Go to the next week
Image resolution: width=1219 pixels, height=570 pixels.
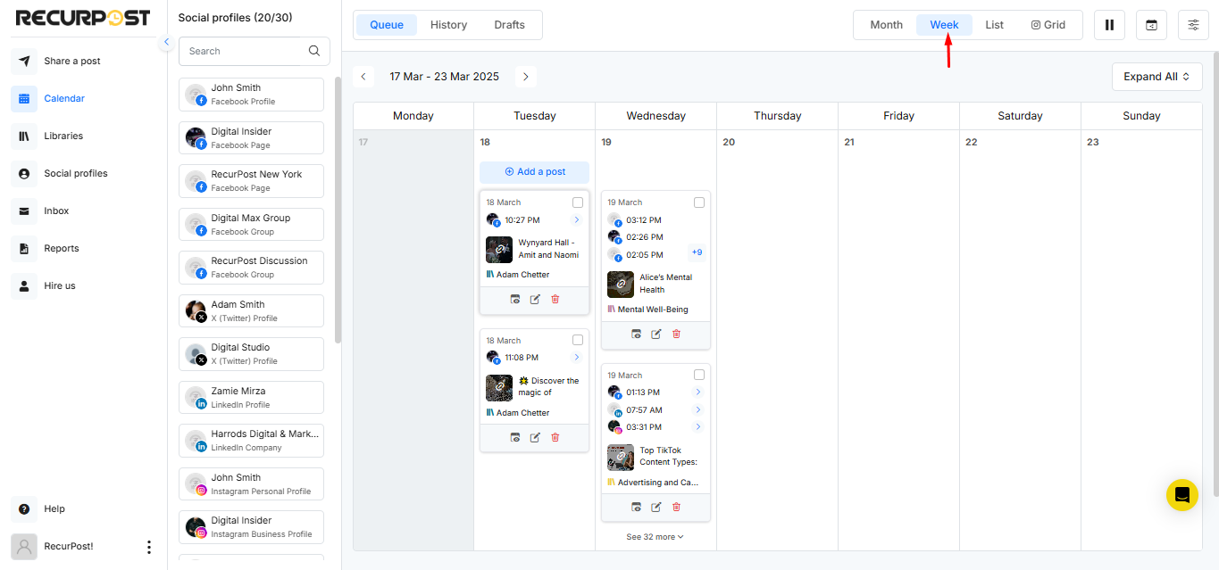(526, 77)
